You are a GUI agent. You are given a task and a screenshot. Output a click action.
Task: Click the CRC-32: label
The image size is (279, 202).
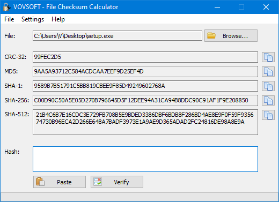(x=16, y=57)
